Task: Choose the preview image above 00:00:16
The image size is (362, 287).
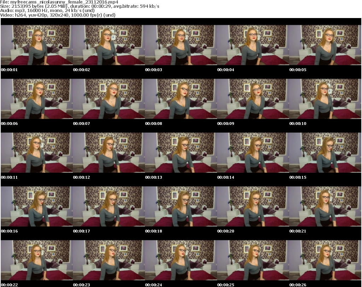Action: click(37, 206)
